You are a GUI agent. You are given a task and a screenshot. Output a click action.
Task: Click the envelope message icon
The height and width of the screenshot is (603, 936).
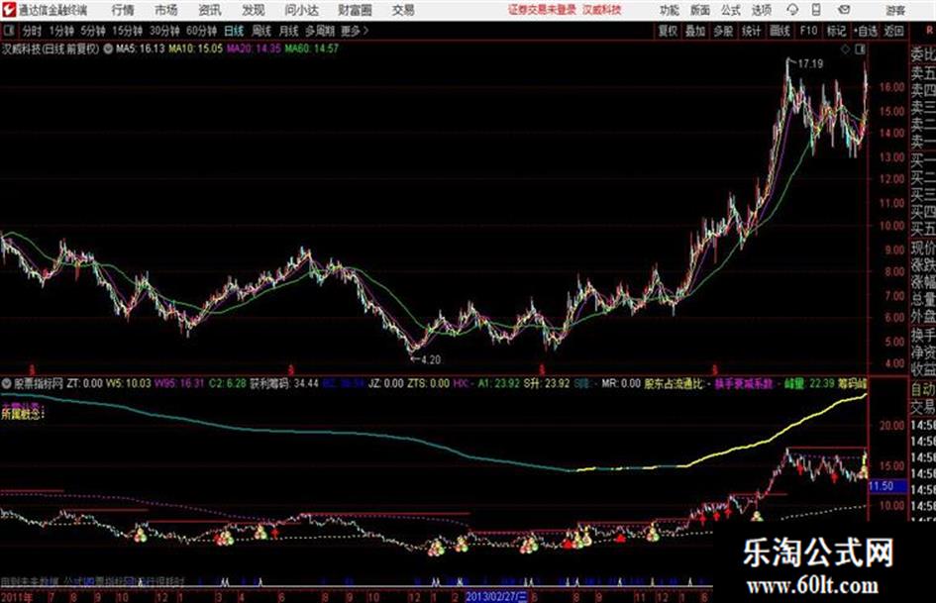[844, 10]
